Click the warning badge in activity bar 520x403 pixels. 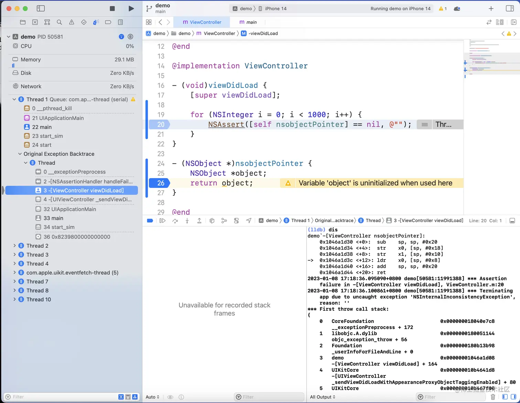click(443, 9)
